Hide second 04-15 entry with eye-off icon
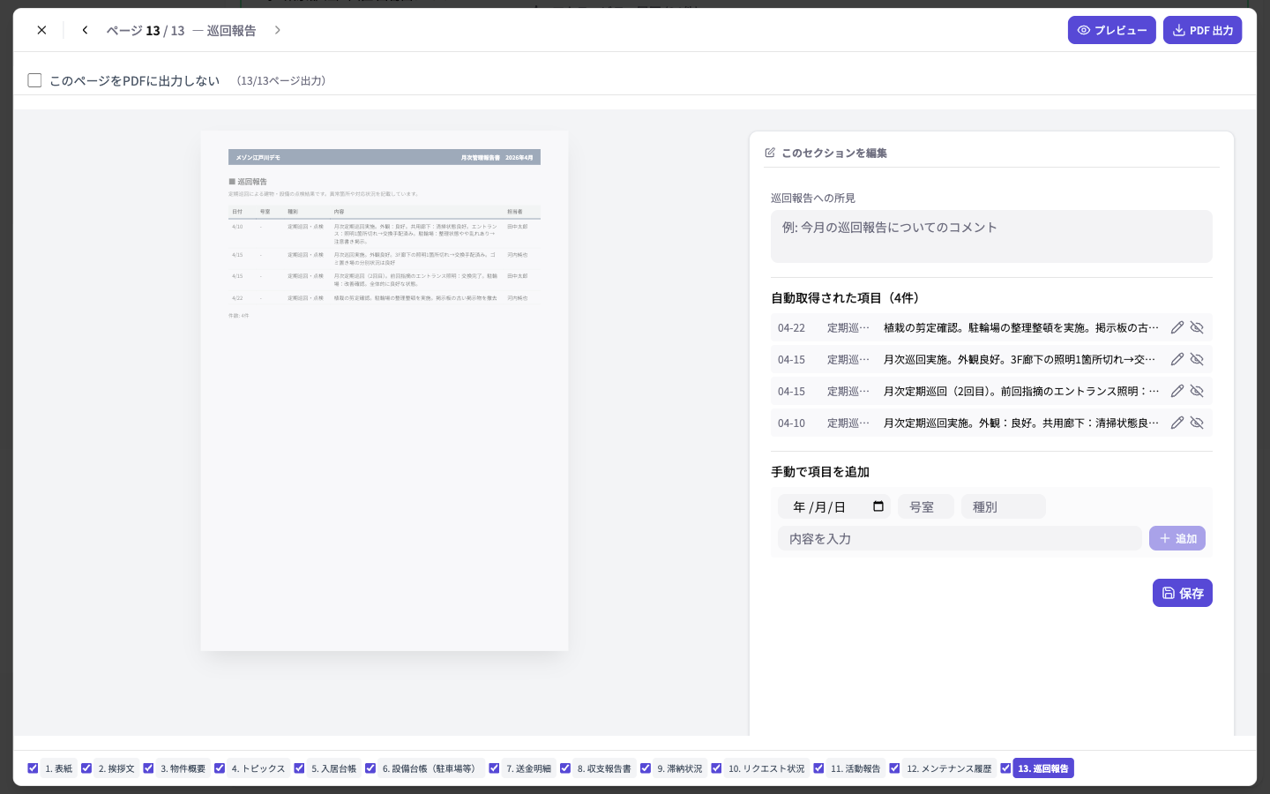 pos(1197,391)
